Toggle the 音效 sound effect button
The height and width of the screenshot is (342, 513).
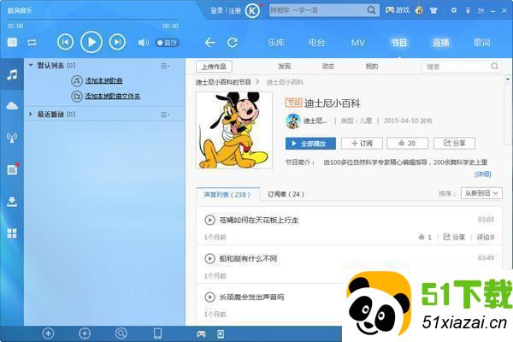click(x=168, y=42)
